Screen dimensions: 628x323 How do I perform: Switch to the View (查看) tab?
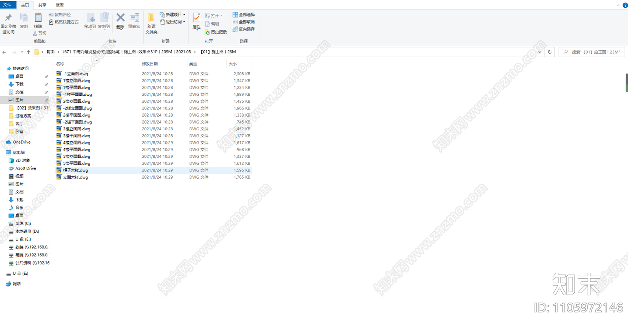(x=60, y=5)
